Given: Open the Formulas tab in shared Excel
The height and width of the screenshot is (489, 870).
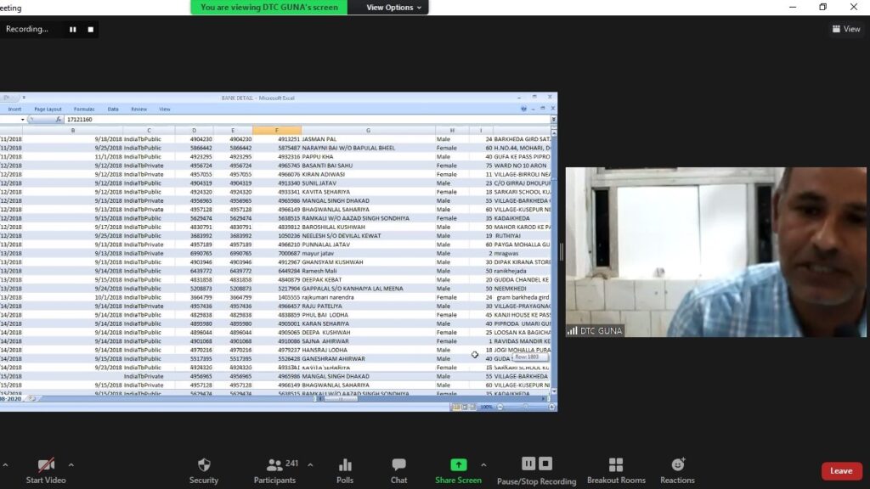Looking at the screenshot, I should tap(84, 110).
